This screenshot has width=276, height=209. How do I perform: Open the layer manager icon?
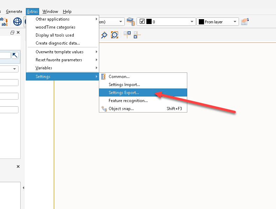click(131, 22)
